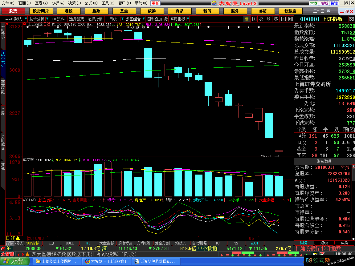Image resolution: width=355 pixels, height=266 pixels.
Task: Open 证券软件及数据交 taskbar window
Action: tap(156, 261)
